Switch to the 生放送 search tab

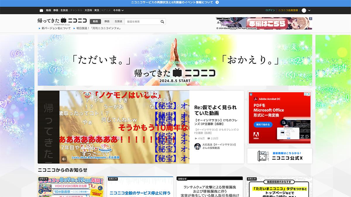(119, 21)
